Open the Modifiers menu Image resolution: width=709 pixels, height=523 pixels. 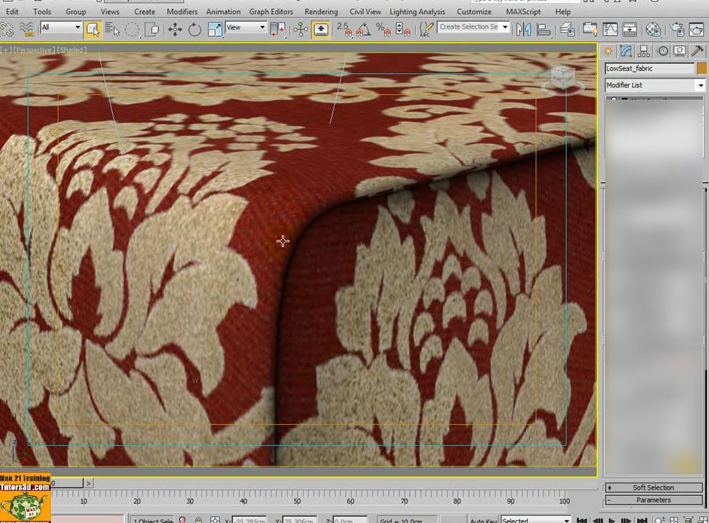click(x=182, y=12)
